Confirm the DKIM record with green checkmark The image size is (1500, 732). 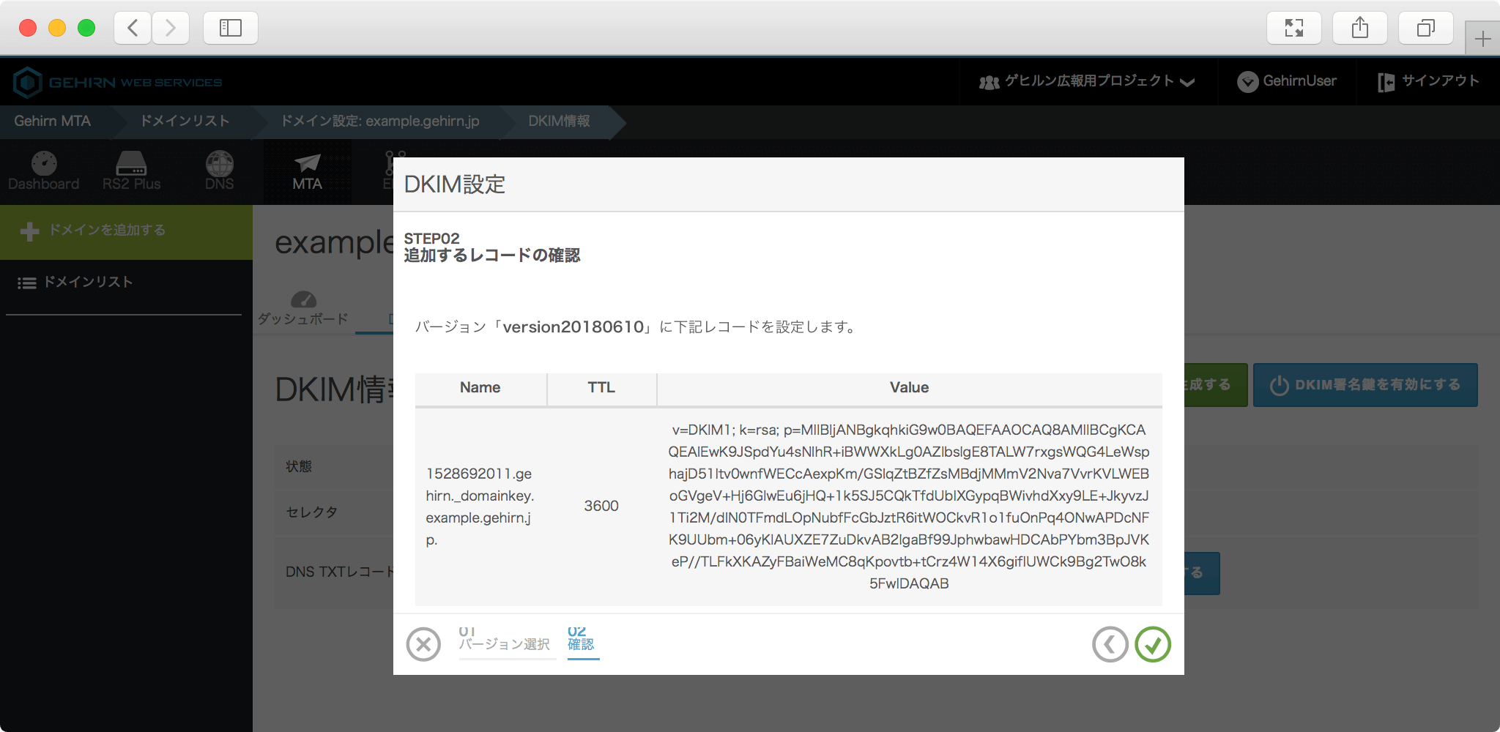coord(1152,645)
